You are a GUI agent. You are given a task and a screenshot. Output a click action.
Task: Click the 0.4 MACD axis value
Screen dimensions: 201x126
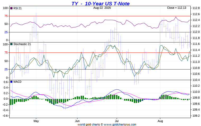(x=6, y=88)
